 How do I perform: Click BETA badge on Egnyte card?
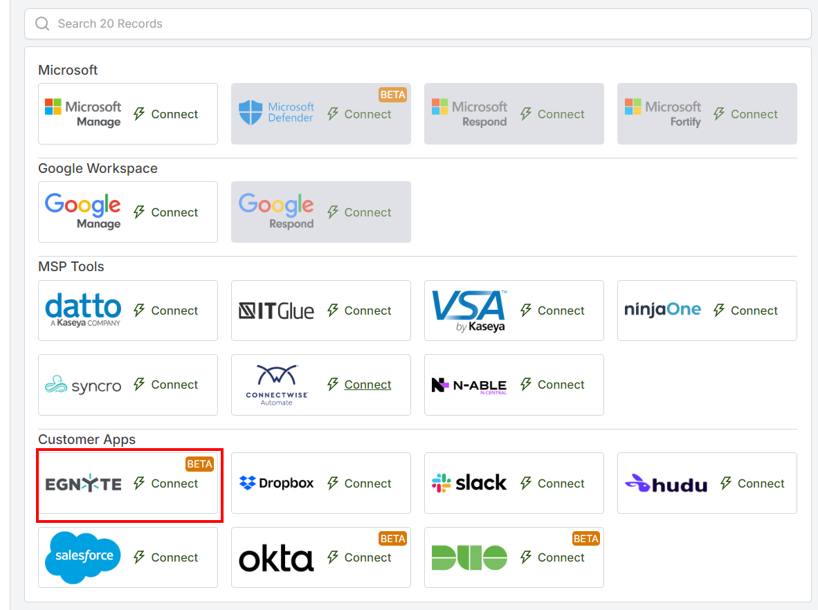click(x=199, y=464)
